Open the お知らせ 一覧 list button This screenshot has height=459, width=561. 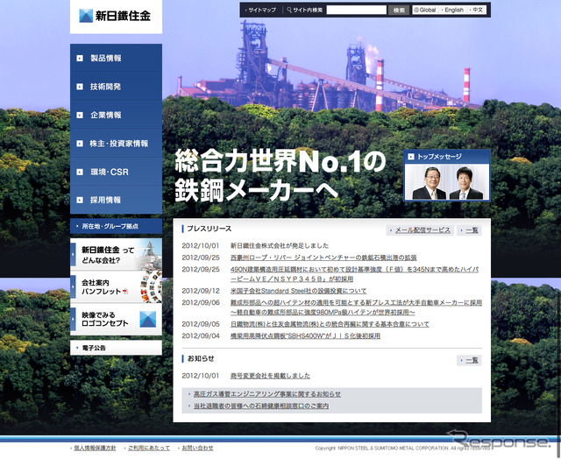click(469, 360)
